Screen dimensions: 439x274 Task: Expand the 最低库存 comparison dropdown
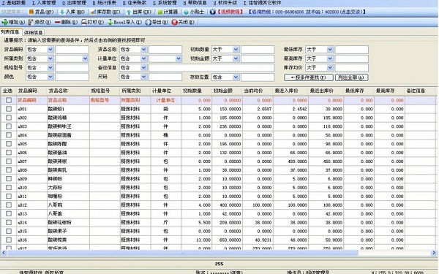pyautogui.click(x=330, y=50)
